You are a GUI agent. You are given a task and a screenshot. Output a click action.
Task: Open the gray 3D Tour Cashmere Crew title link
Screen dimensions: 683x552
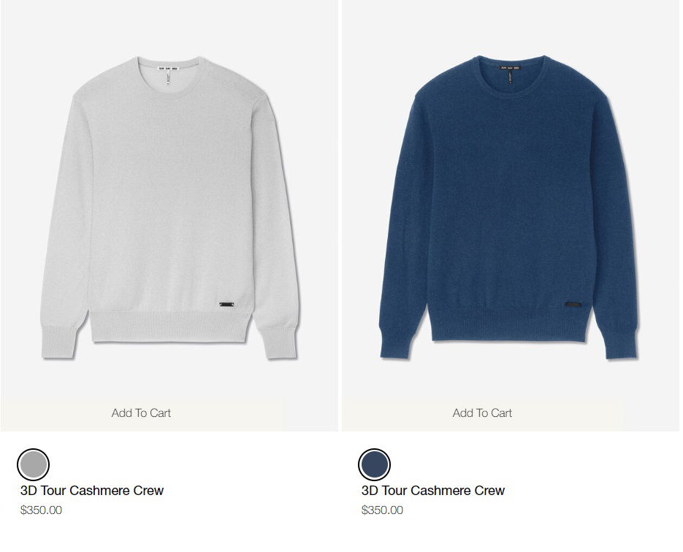pos(92,491)
